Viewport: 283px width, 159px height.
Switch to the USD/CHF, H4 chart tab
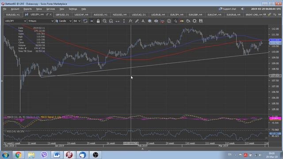tap(81, 15)
